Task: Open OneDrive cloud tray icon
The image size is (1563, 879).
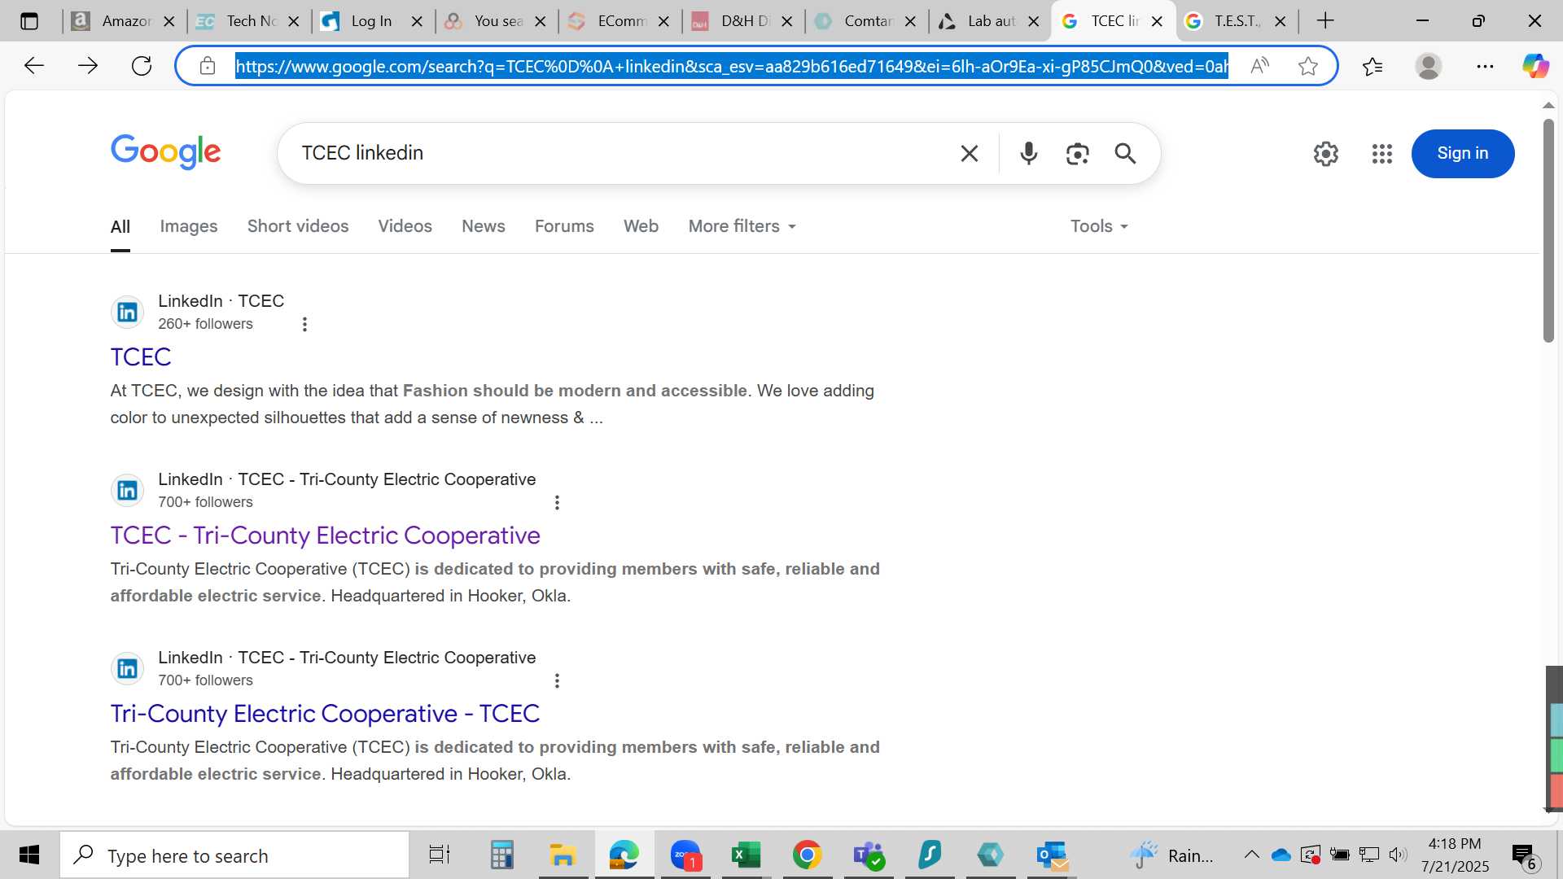Action: (x=1281, y=855)
